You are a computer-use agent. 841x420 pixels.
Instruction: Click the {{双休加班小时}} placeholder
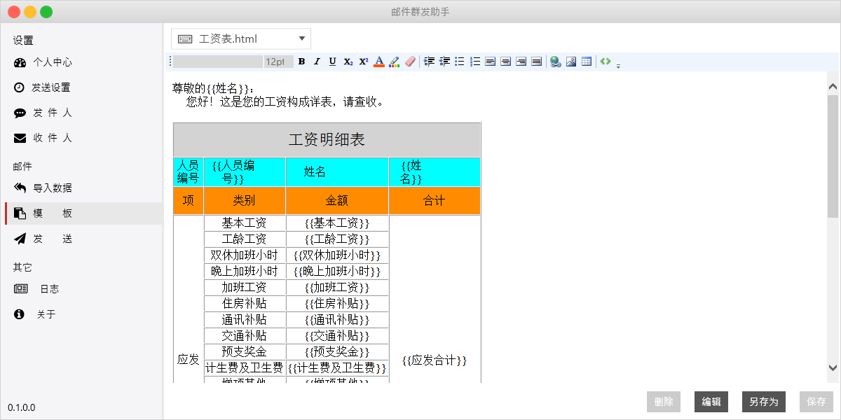337,255
